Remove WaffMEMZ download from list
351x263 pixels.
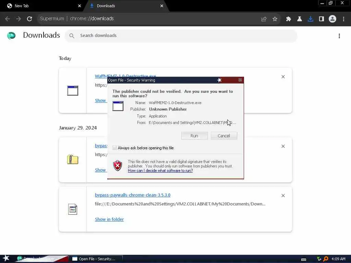pyautogui.click(x=283, y=77)
